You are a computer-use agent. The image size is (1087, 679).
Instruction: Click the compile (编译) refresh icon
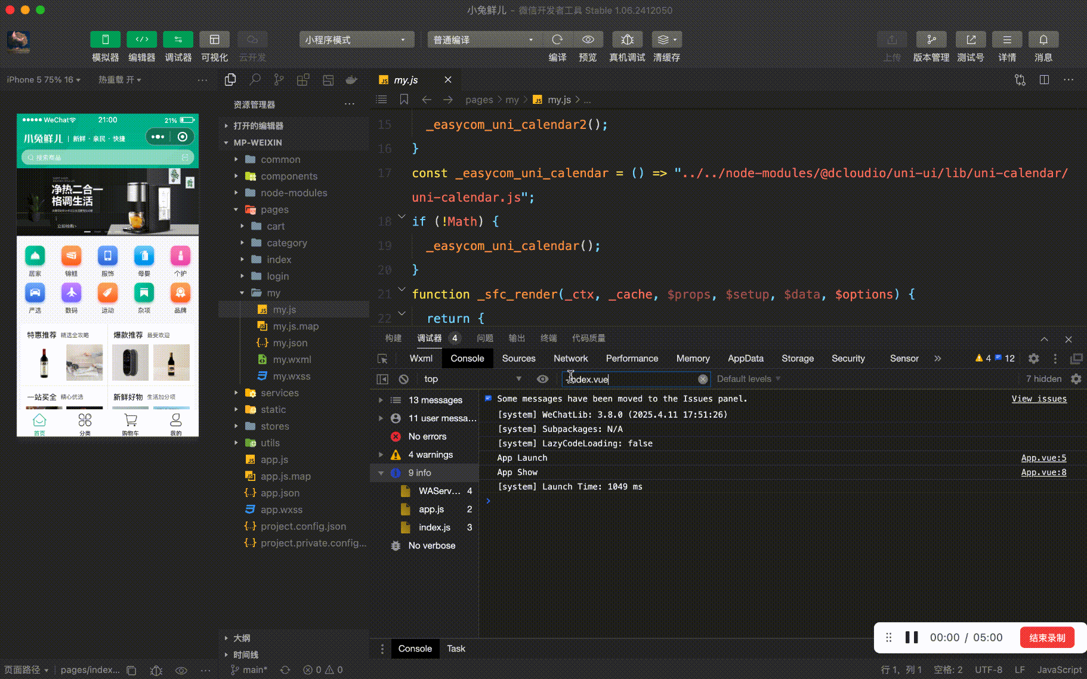pyautogui.click(x=557, y=39)
